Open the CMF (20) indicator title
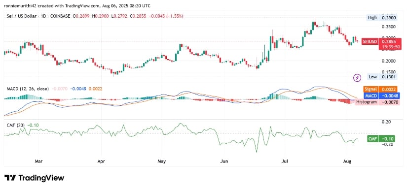407x189 pixels. click(x=16, y=126)
